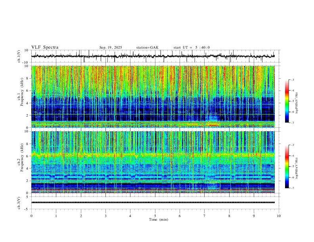Click the date 'Sep. 19, 2025'
314x242 pixels.
111,47
